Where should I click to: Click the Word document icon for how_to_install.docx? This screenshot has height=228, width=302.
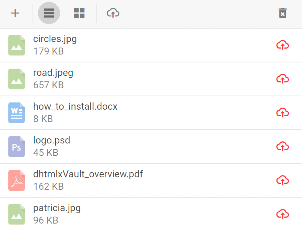pyautogui.click(x=17, y=113)
